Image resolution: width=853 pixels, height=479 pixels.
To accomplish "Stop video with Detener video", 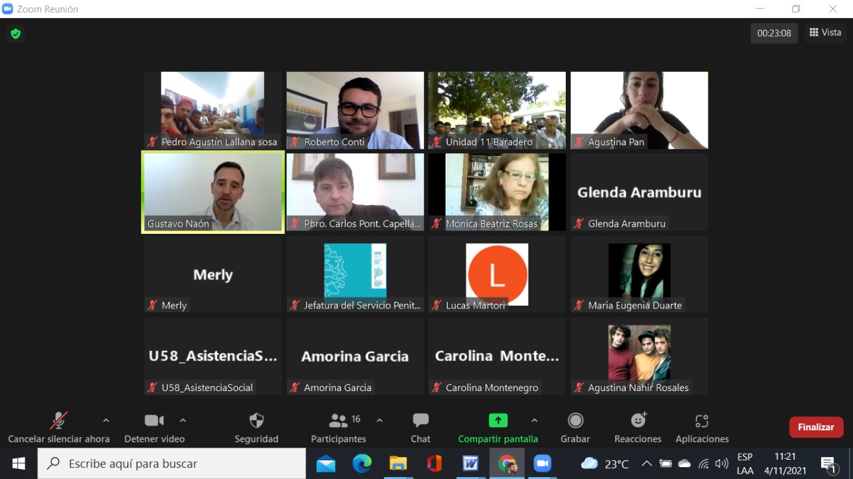I will pyautogui.click(x=155, y=427).
